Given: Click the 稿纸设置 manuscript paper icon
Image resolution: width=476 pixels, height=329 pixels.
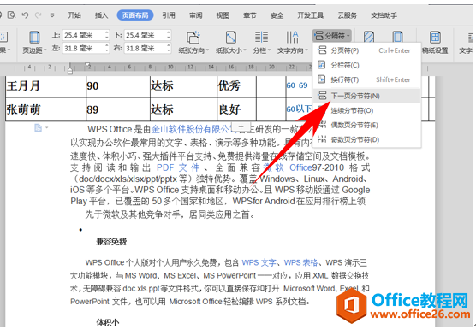Looking at the screenshot, I should (x=435, y=38).
